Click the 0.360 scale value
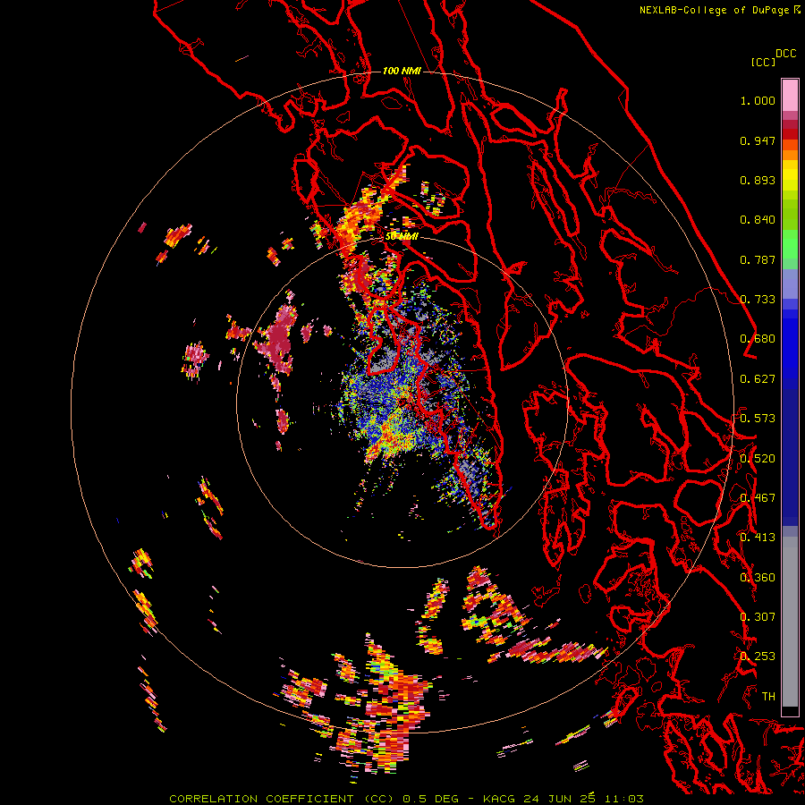The width and height of the screenshot is (805, 805). pyautogui.click(x=758, y=578)
